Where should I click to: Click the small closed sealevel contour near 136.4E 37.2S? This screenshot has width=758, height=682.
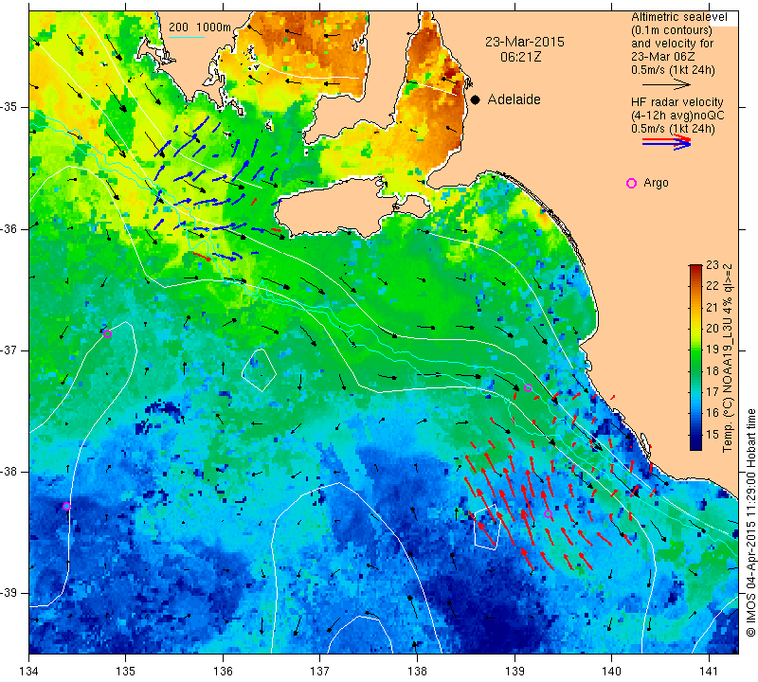259,369
